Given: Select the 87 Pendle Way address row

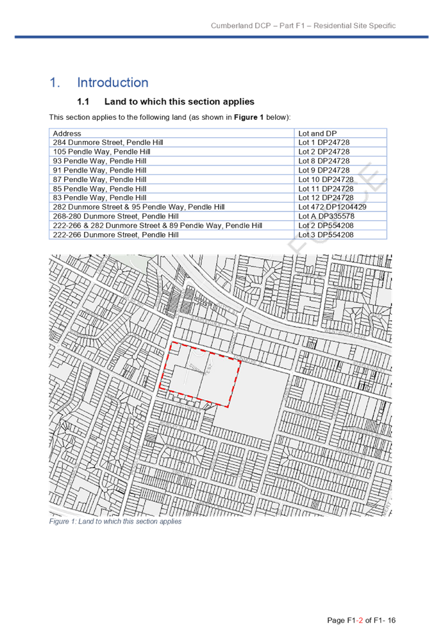Looking at the screenshot, I should coord(99,179).
